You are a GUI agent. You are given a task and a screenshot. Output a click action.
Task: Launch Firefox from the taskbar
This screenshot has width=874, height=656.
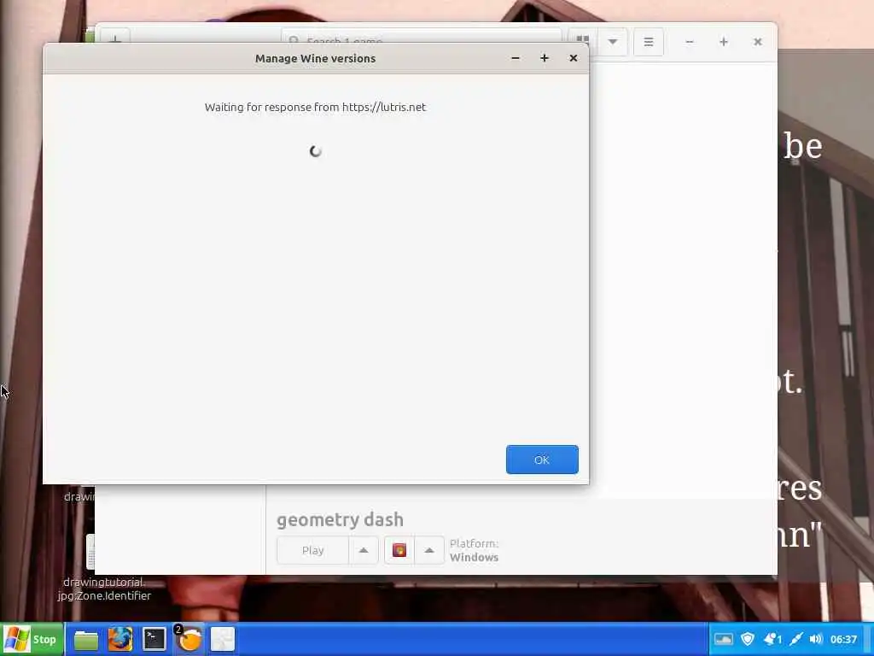119,639
